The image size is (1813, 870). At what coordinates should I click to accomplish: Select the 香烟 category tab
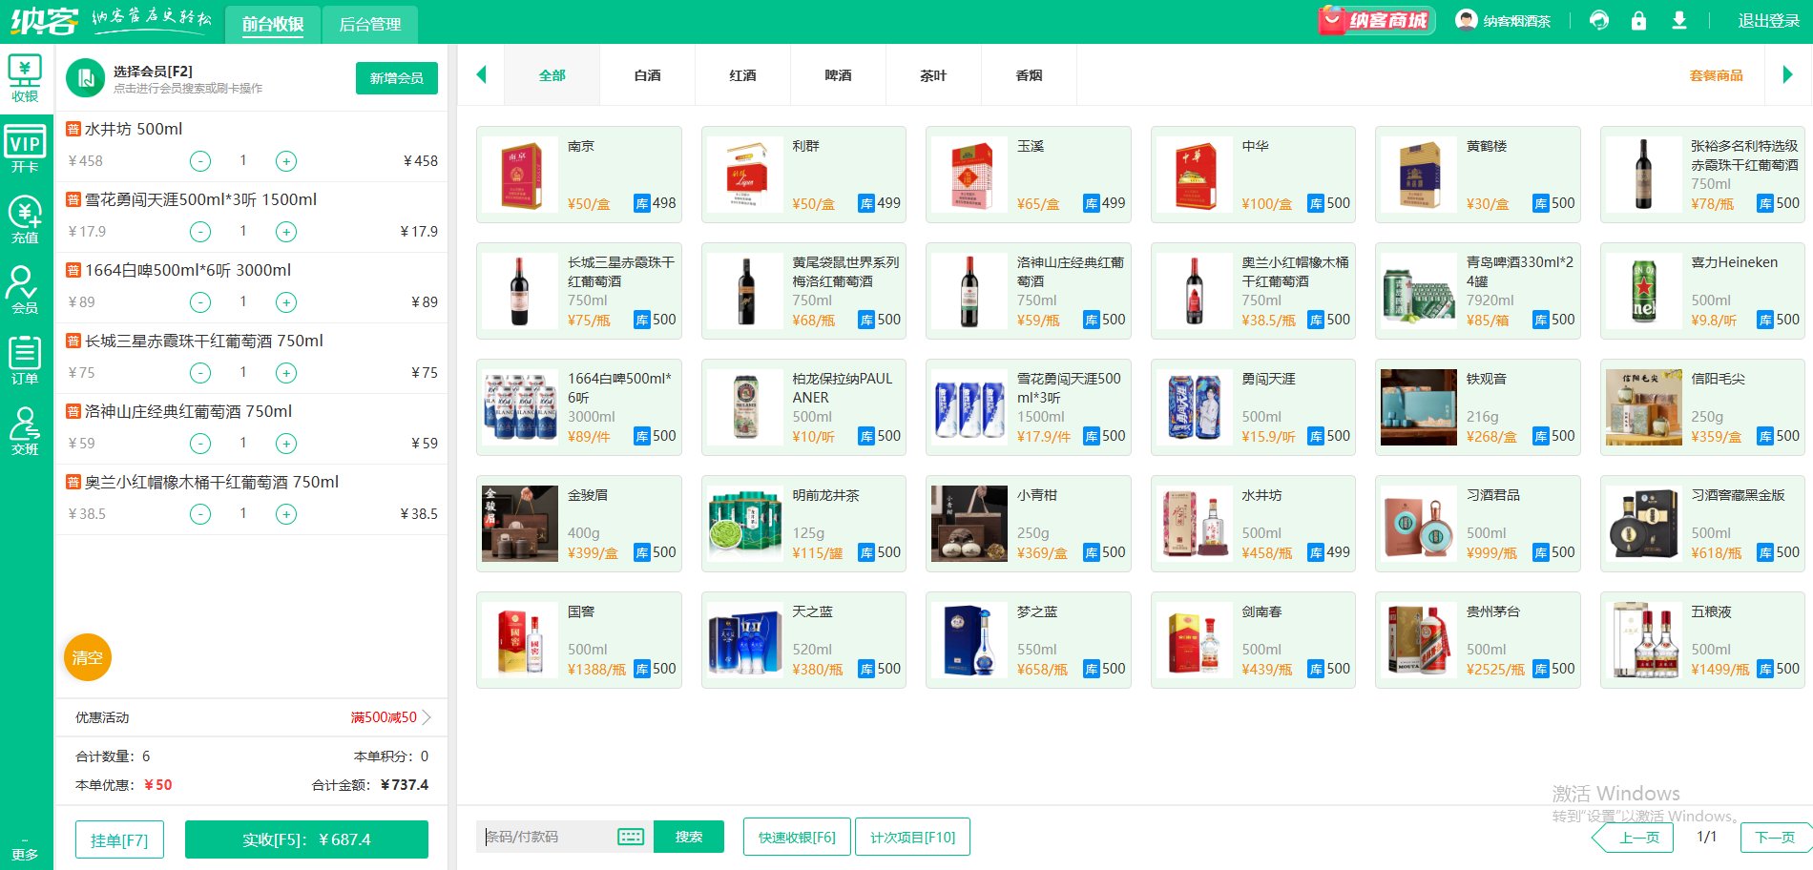(1030, 75)
